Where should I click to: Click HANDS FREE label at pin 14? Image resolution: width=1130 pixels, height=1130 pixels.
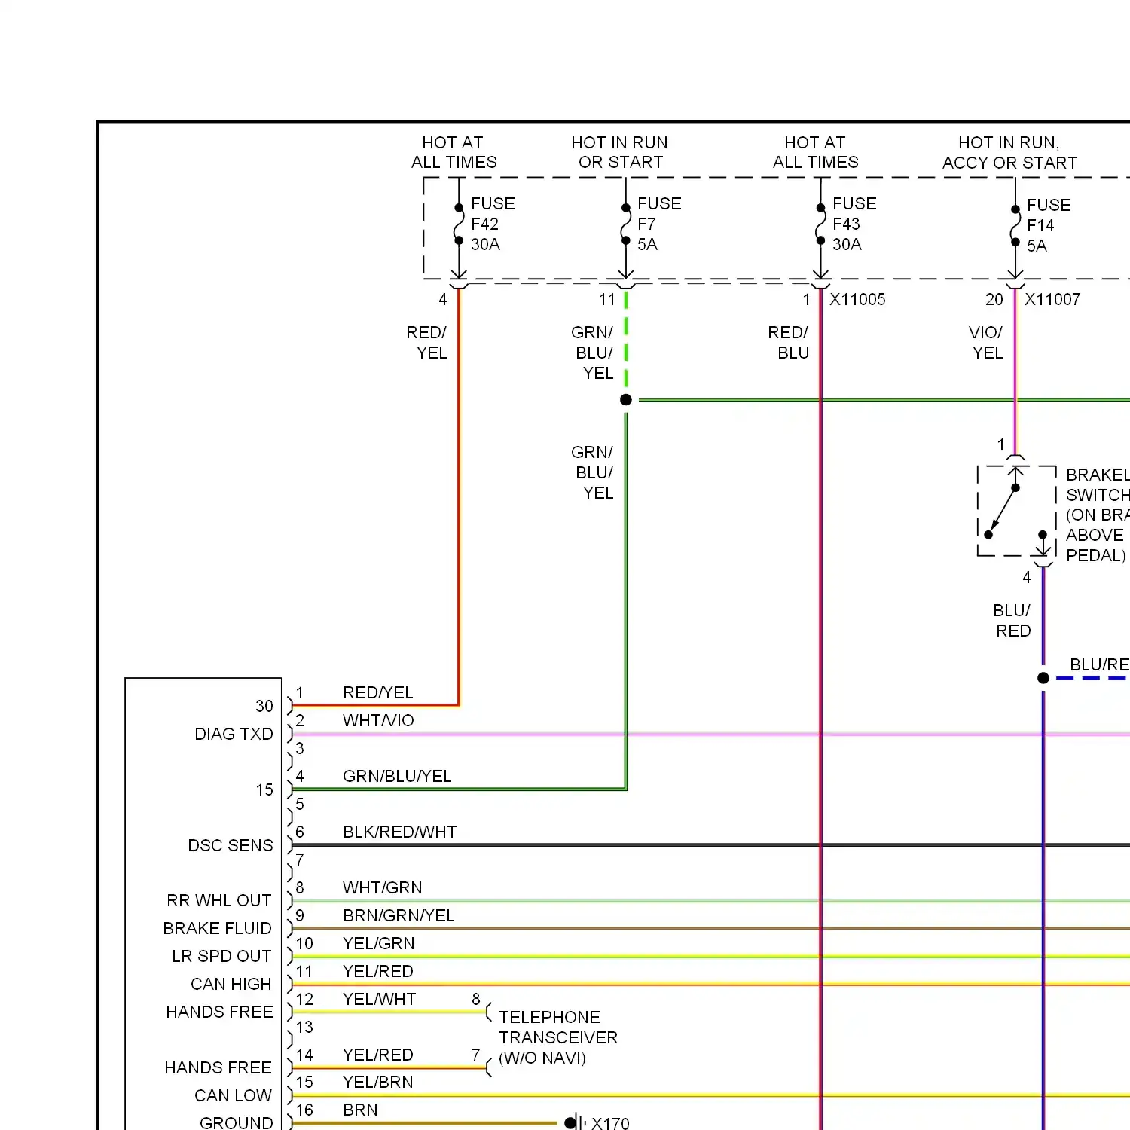coord(218,1067)
